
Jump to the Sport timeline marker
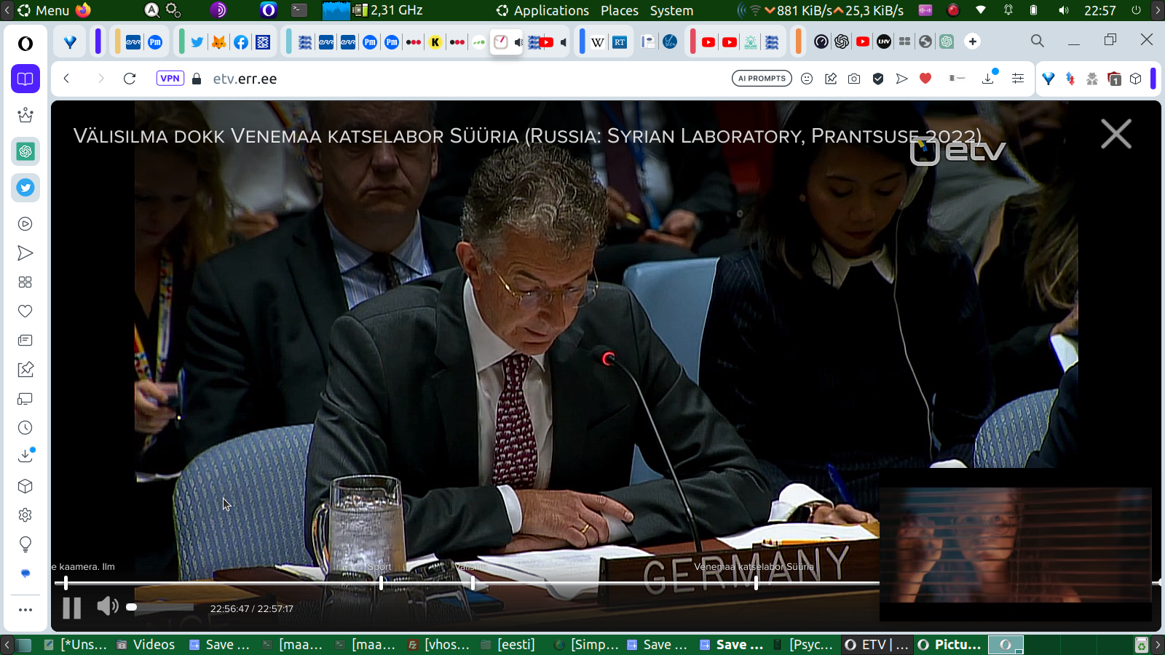381,582
